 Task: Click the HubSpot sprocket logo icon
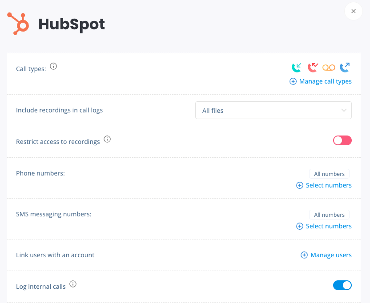(x=18, y=24)
